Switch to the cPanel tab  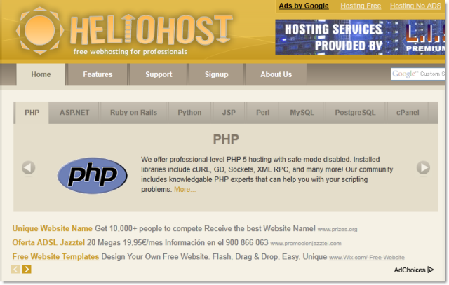click(408, 112)
